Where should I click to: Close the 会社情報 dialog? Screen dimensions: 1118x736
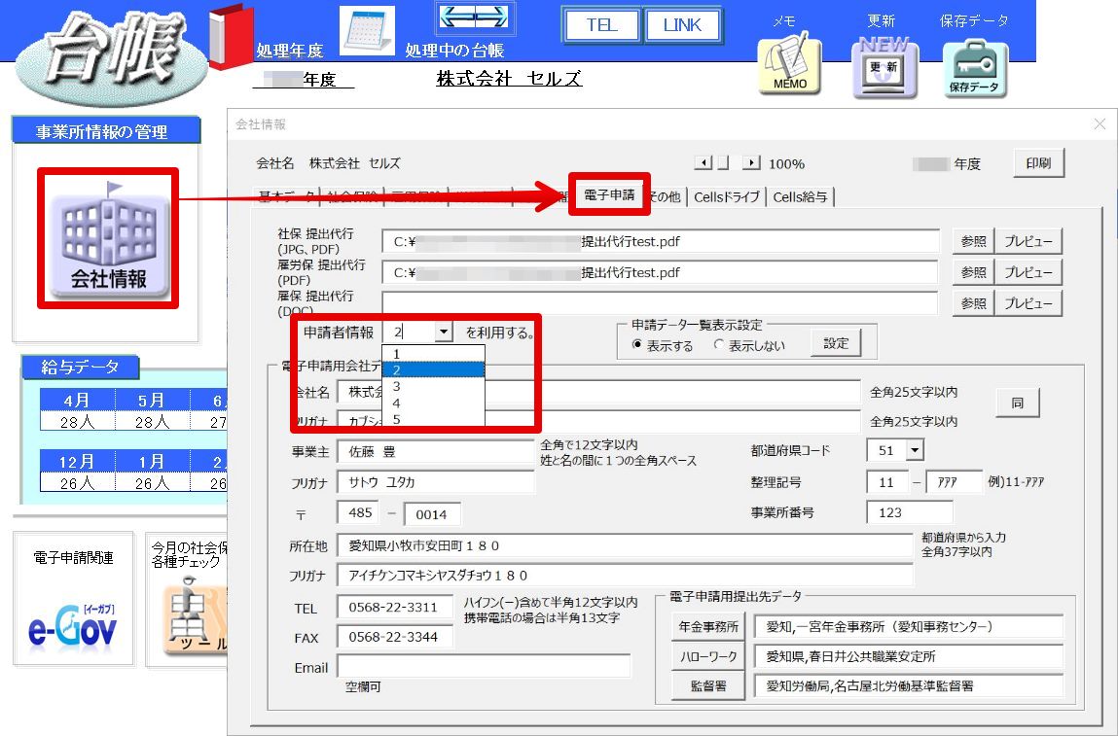point(1100,124)
